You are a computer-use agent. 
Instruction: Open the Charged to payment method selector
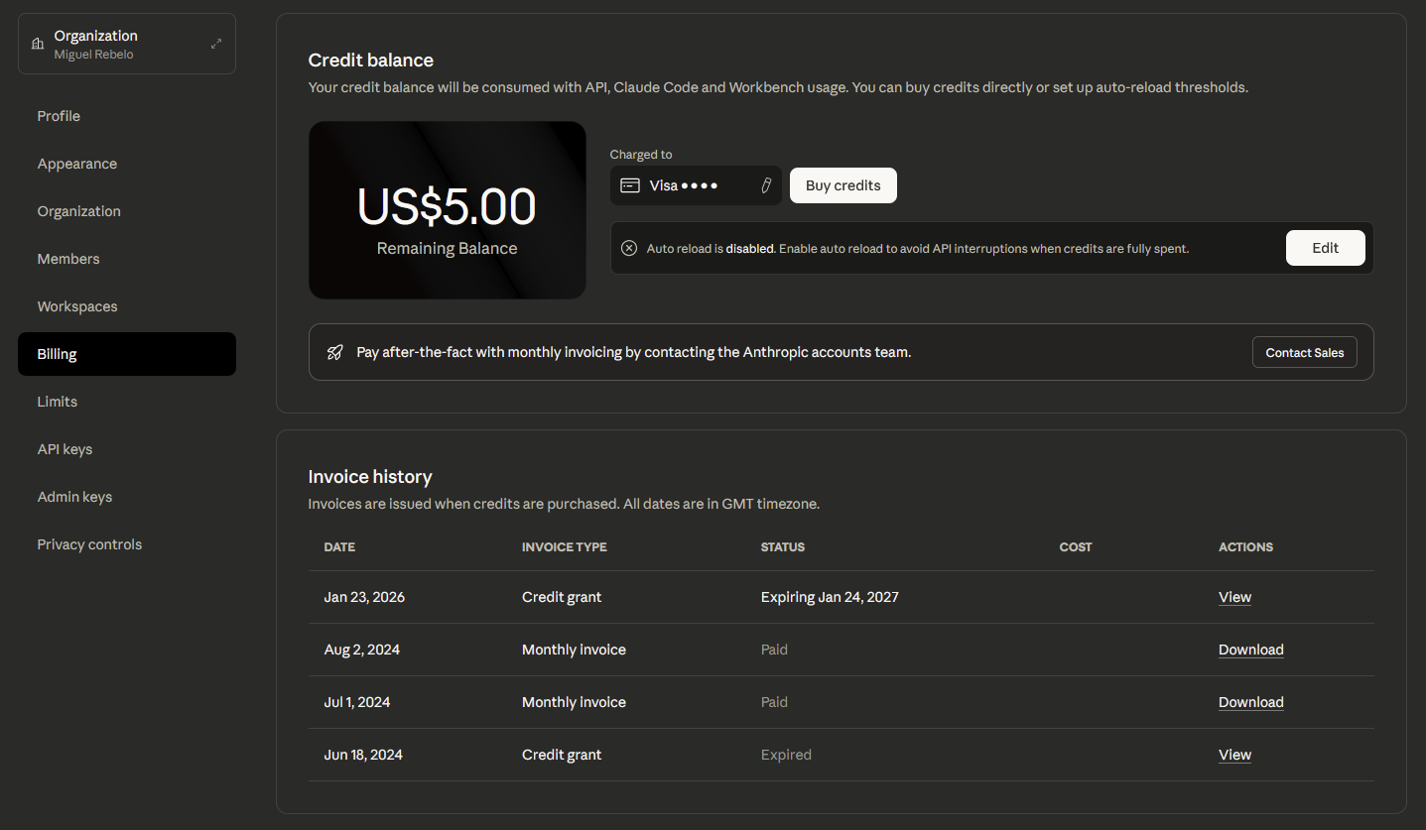point(695,185)
